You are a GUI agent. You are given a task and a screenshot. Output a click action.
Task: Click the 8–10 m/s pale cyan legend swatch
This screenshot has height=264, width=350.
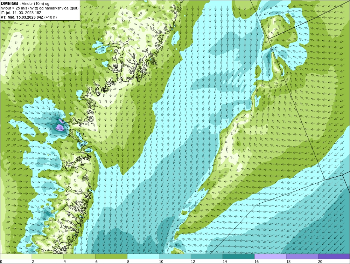(143, 256)
